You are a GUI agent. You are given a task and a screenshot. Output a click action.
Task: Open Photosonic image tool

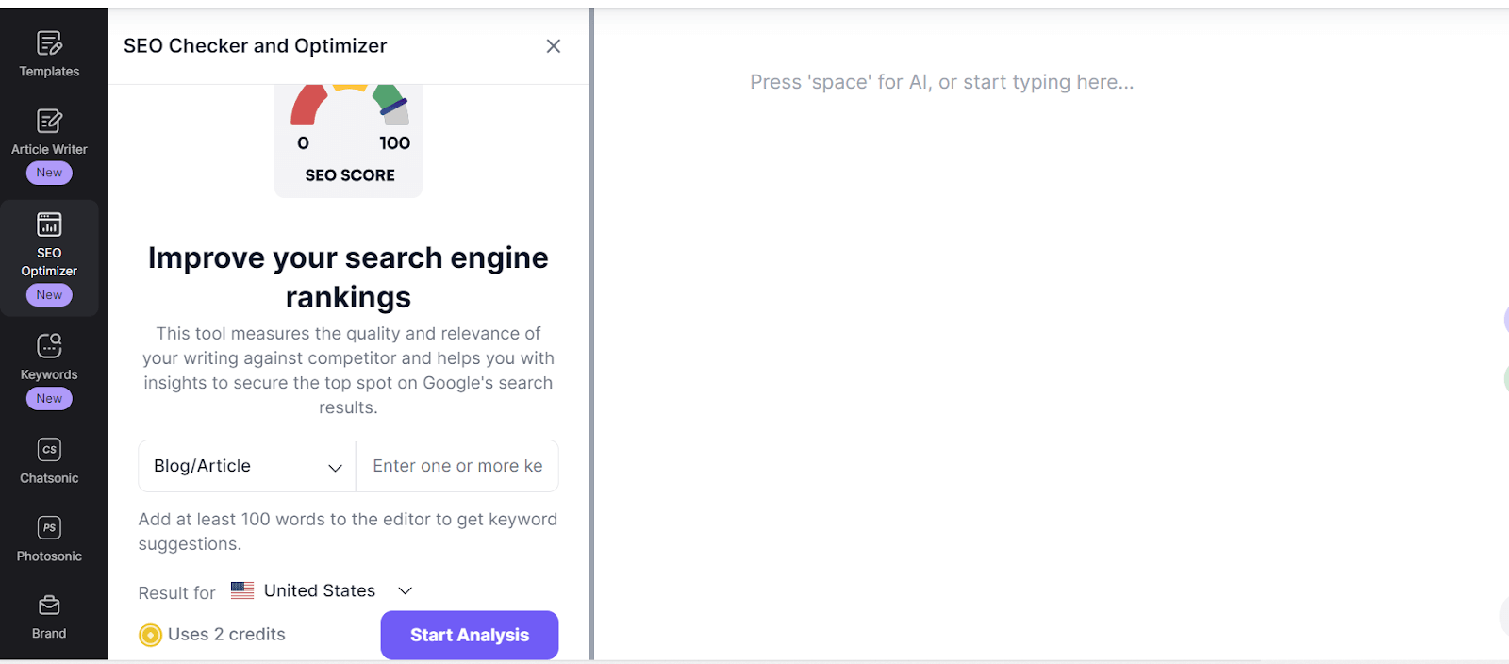coord(49,528)
